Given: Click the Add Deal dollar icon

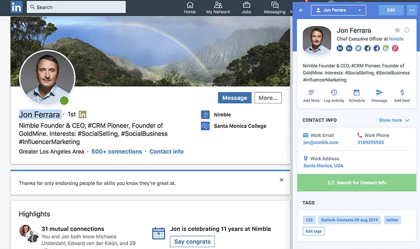Looking at the screenshot, I should coord(402,93).
